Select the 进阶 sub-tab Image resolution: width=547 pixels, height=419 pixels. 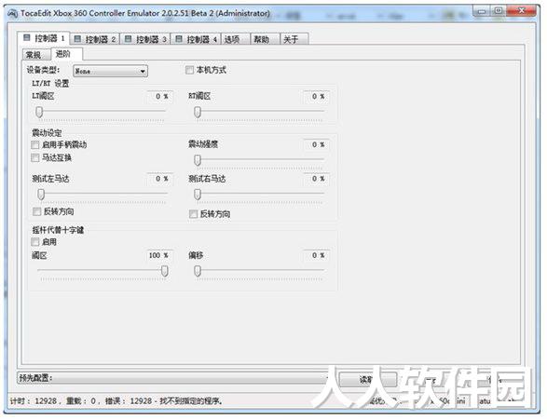pos(66,54)
